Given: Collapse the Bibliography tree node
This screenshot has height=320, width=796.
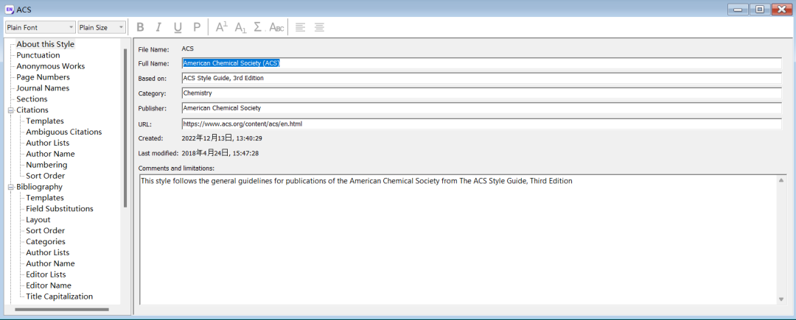Looking at the screenshot, I should pos(10,187).
